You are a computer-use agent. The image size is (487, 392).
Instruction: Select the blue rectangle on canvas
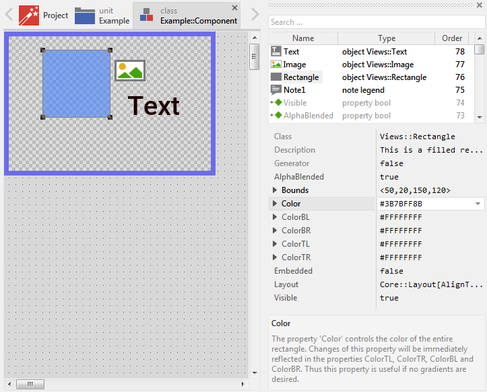[76, 83]
